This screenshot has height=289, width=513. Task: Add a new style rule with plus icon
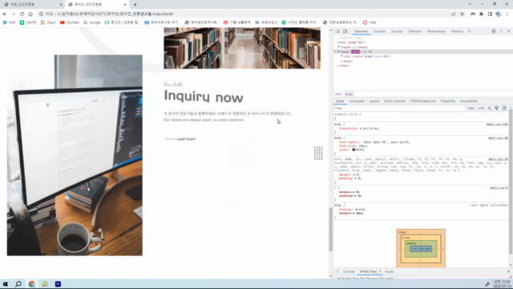point(490,108)
